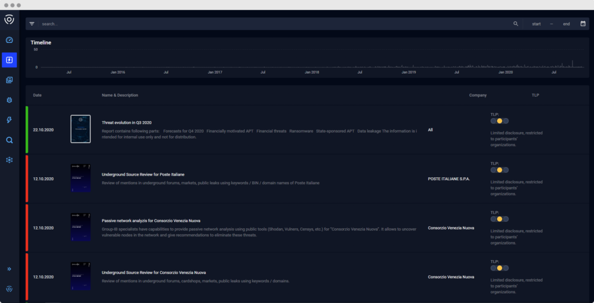The height and width of the screenshot is (303, 594).
Task: Open the magnifier search icon in sidebar
Action: (x=9, y=140)
